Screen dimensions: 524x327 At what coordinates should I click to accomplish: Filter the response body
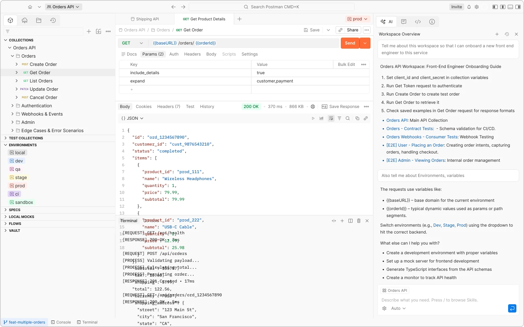coord(339,118)
